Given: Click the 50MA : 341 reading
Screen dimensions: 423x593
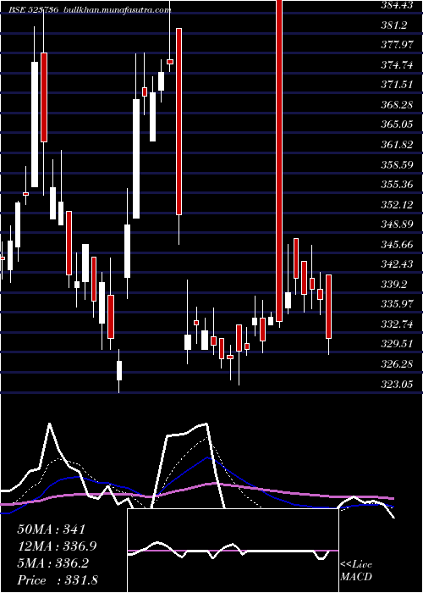Looking at the screenshot, I should coord(52,529).
